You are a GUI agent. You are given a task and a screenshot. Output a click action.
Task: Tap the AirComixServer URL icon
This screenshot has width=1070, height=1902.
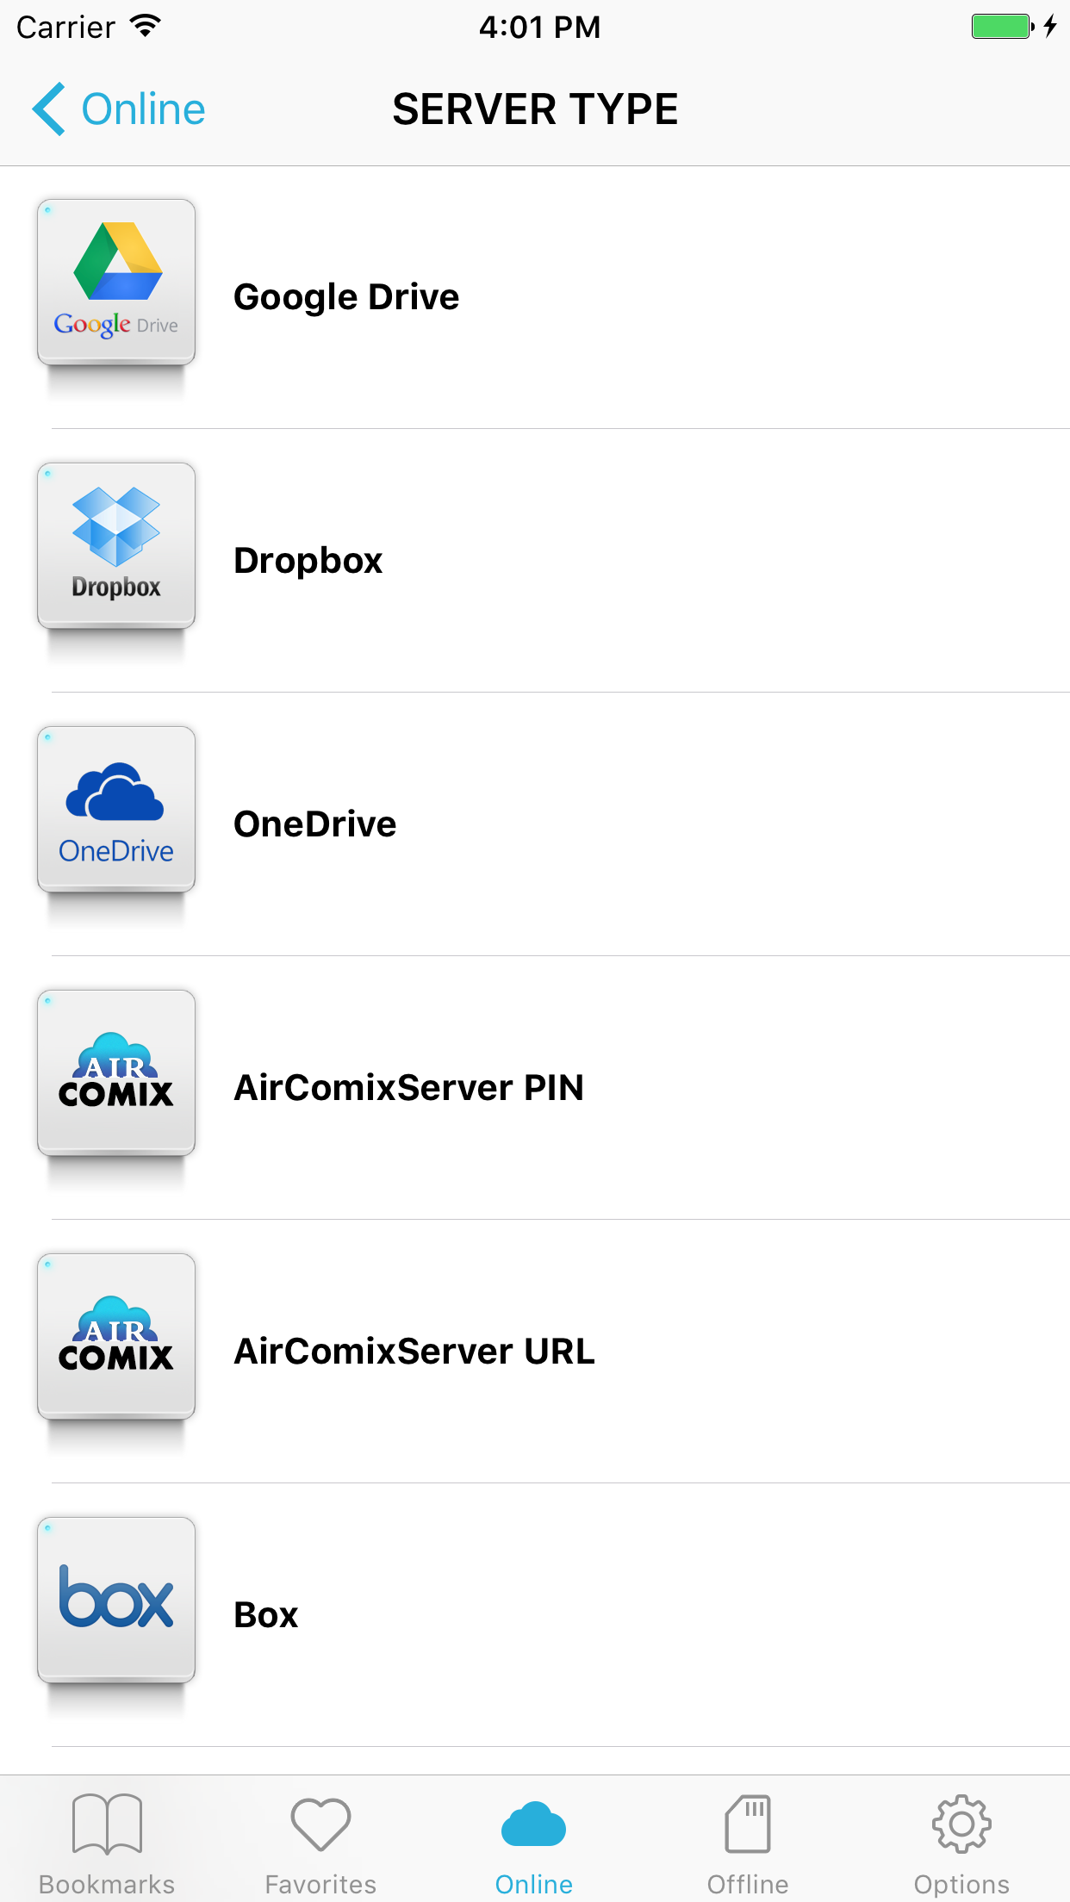point(116,1337)
